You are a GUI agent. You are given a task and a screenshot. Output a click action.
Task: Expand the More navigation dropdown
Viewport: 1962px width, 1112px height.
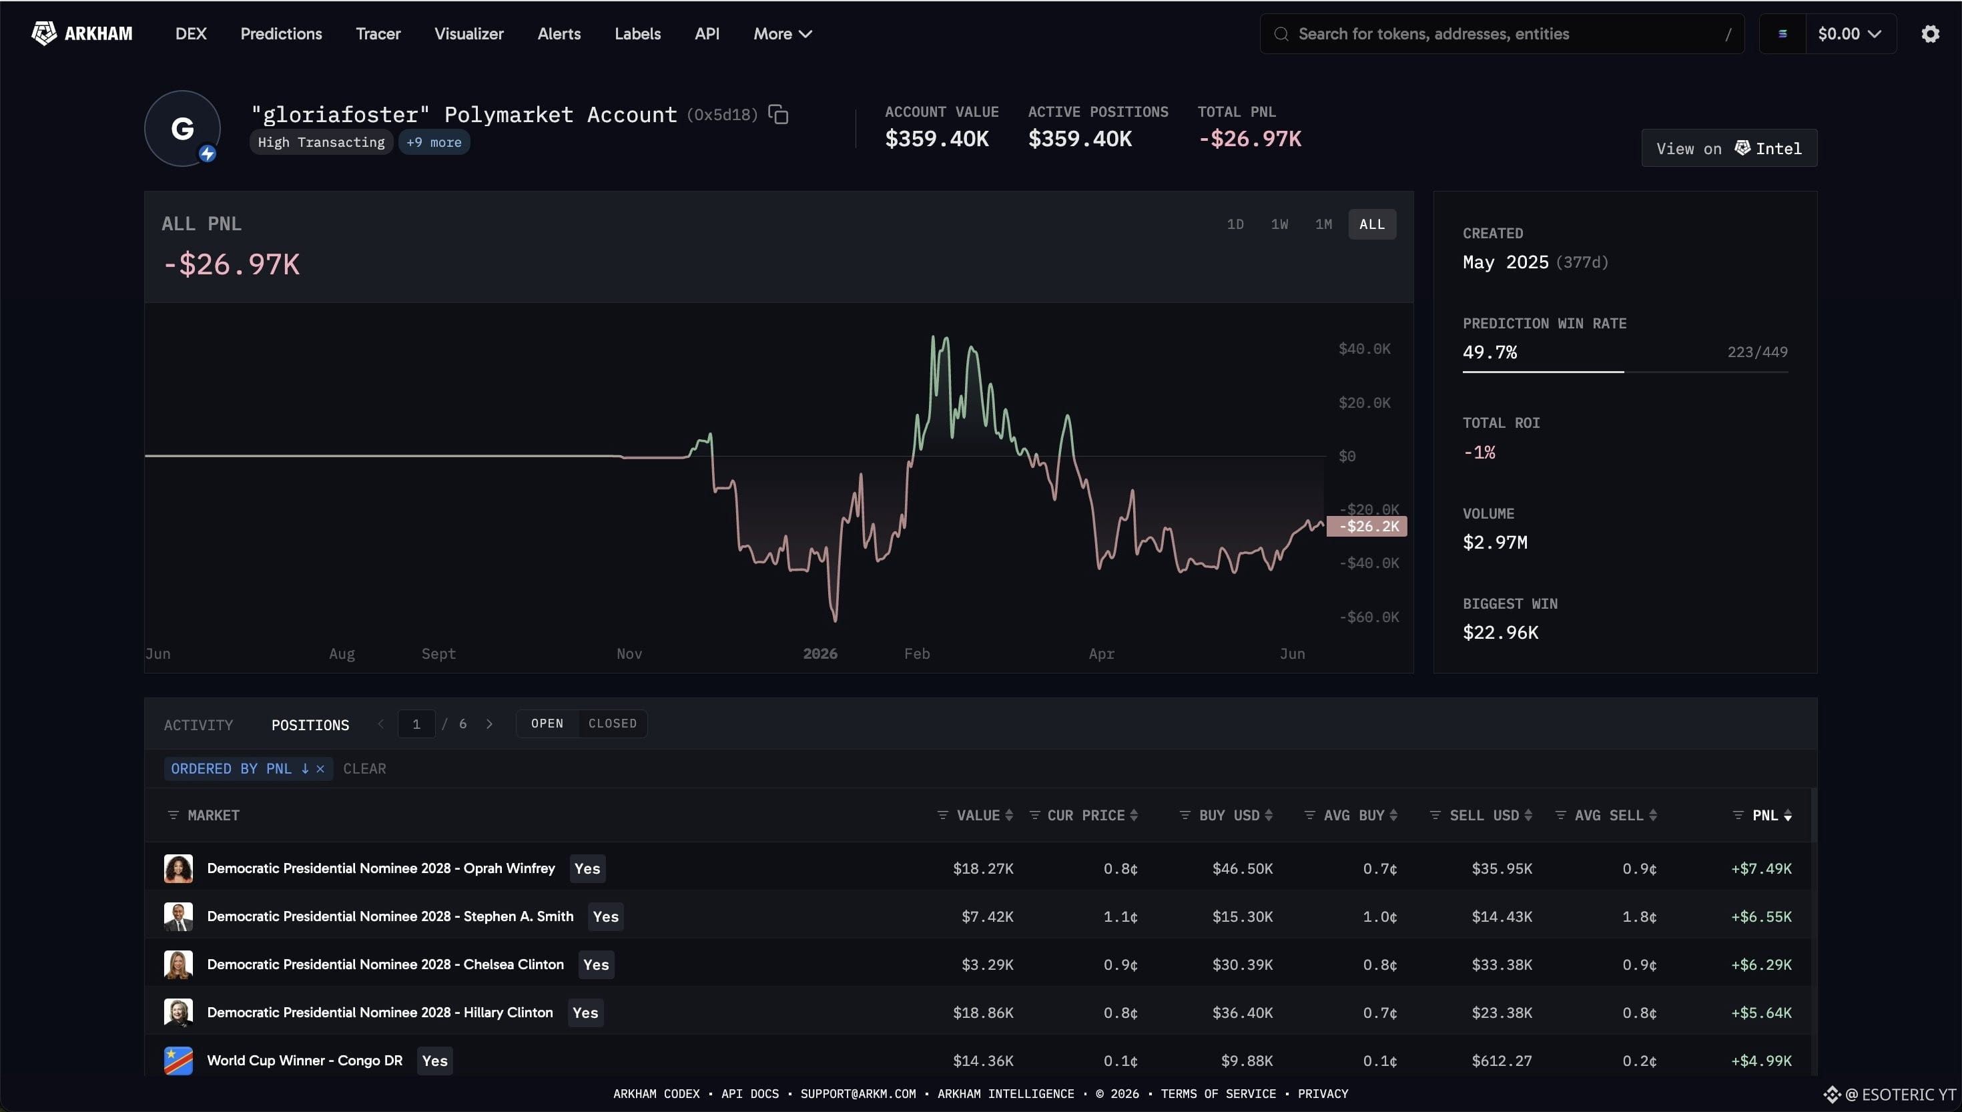[783, 33]
